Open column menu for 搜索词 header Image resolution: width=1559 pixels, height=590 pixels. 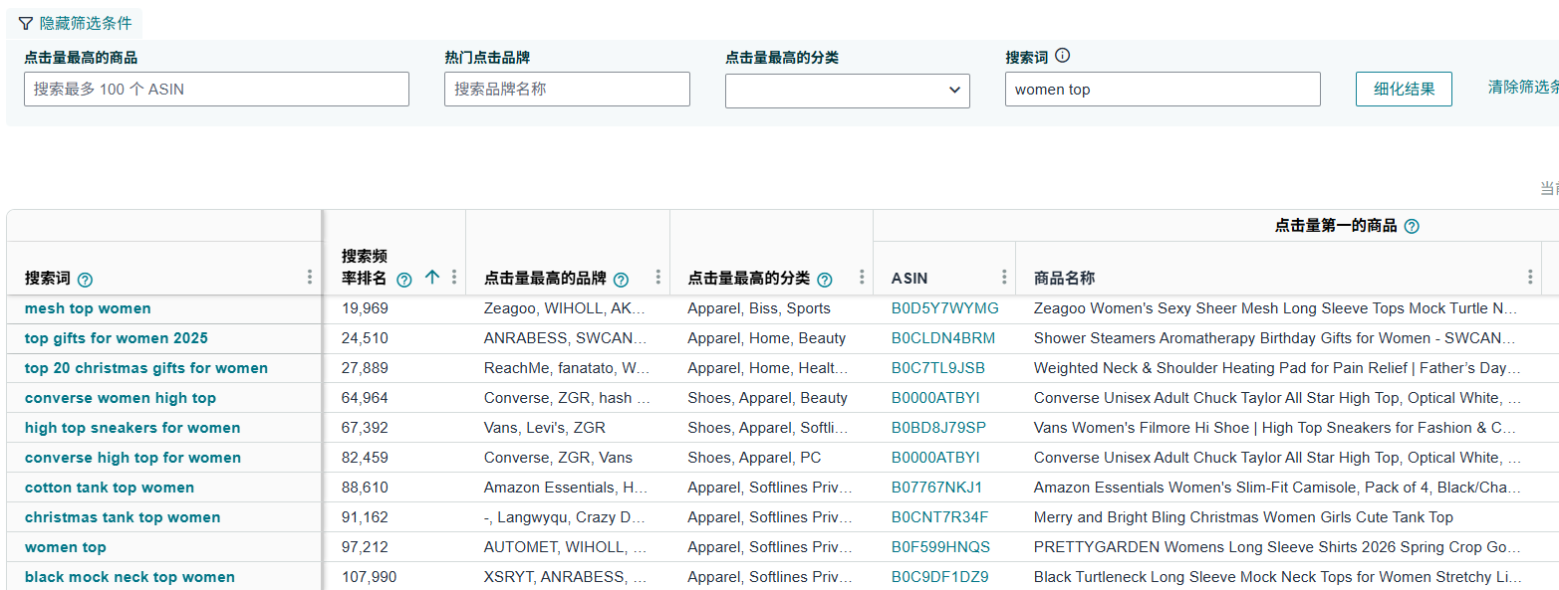point(310,278)
